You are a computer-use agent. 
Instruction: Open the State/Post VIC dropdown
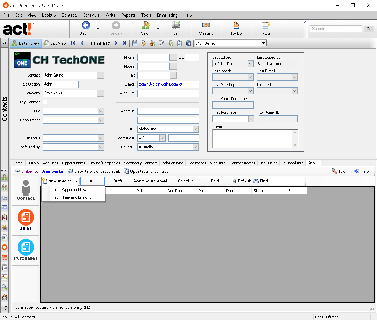click(162, 138)
